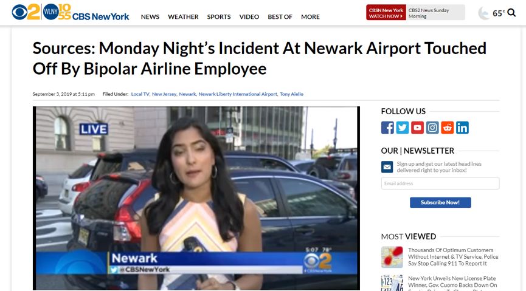Click the newsletter envelope icon
Image resolution: width=526 pixels, height=291 pixels.
pos(387,167)
